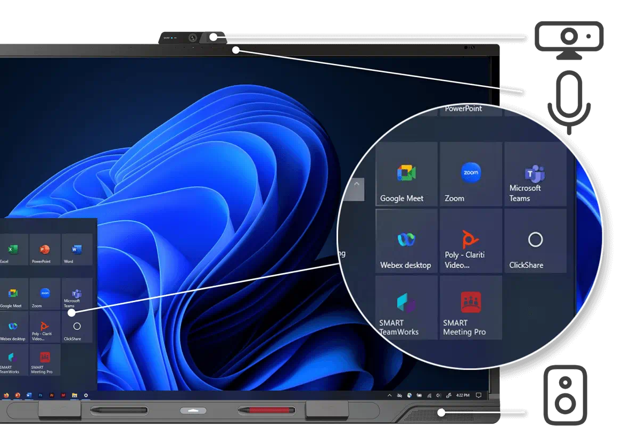639x447 pixels.
Task: Expand hidden system tray icons
Action: point(390,396)
